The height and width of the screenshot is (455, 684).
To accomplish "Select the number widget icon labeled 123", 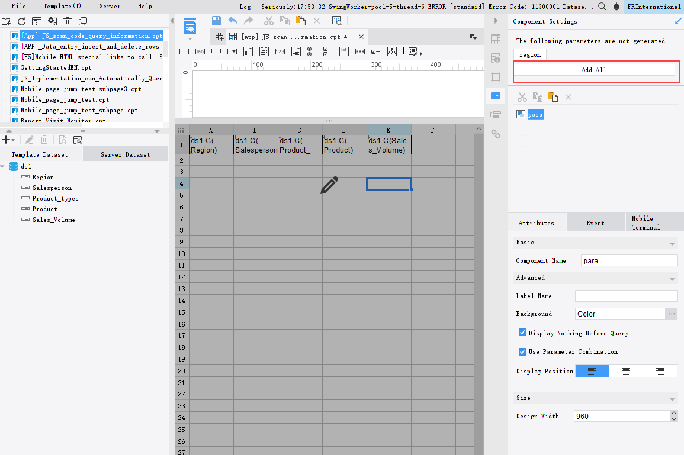I will (280, 51).
